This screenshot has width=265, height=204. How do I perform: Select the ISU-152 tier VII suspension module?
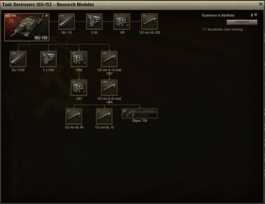pos(67,22)
